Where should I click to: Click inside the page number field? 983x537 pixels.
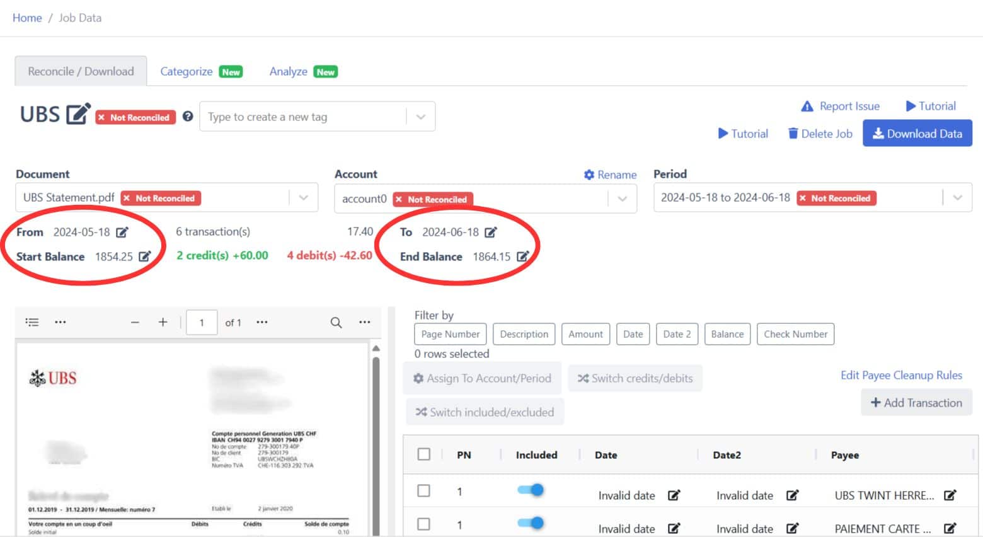201,322
